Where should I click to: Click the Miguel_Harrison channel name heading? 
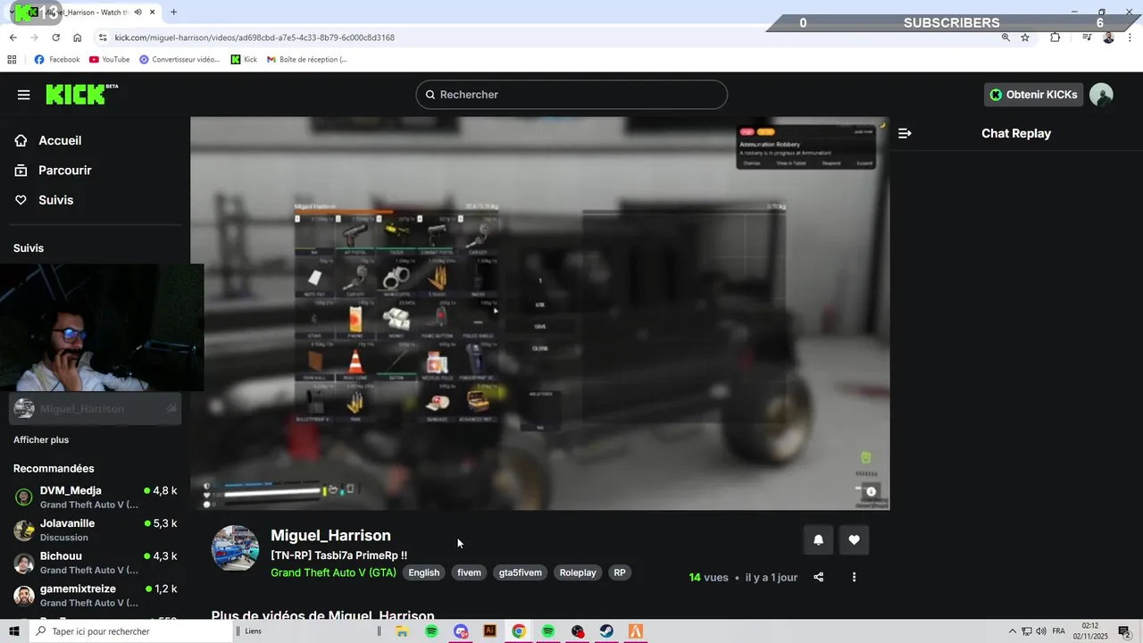tap(330, 535)
